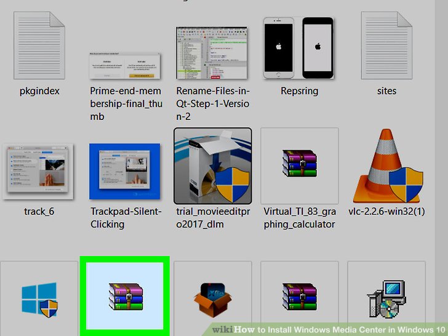Click the Rename-Files-in-Qt-Step-1-Version-2 file name
Viewport: 448px width, 336px height.
[x=213, y=104]
